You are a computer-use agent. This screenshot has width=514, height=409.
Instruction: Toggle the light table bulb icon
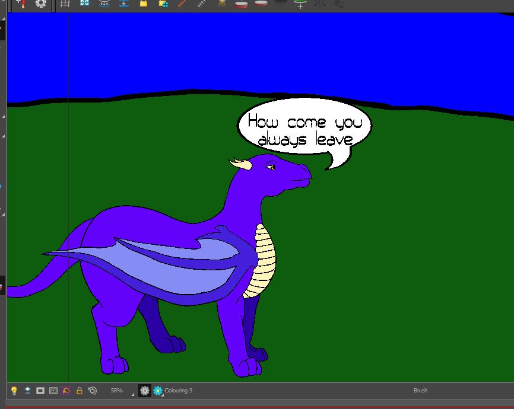coord(14,391)
